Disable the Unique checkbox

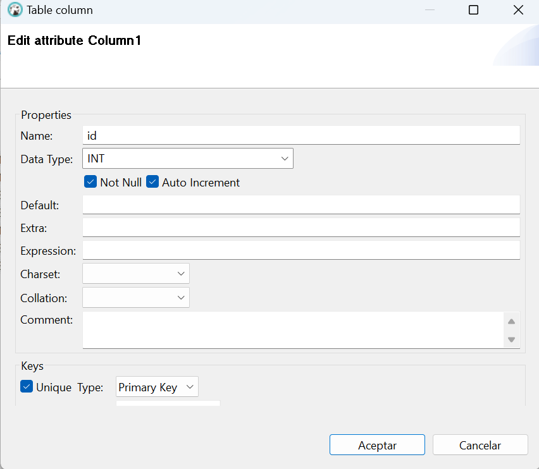coord(27,386)
